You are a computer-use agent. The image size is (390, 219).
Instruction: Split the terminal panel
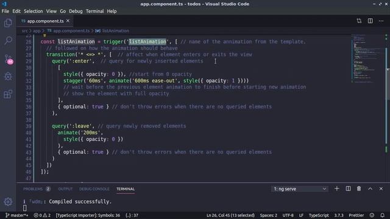click(x=348, y=189)
